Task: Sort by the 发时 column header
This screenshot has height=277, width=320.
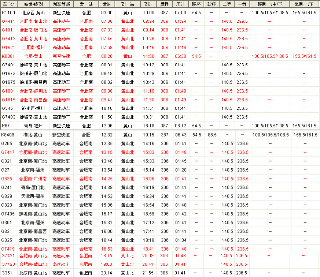Action: coord(107,4)
